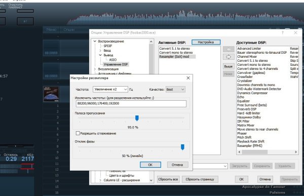
Task: Select Convert stereo to 4 channels
Action: (x=257, y=69)
